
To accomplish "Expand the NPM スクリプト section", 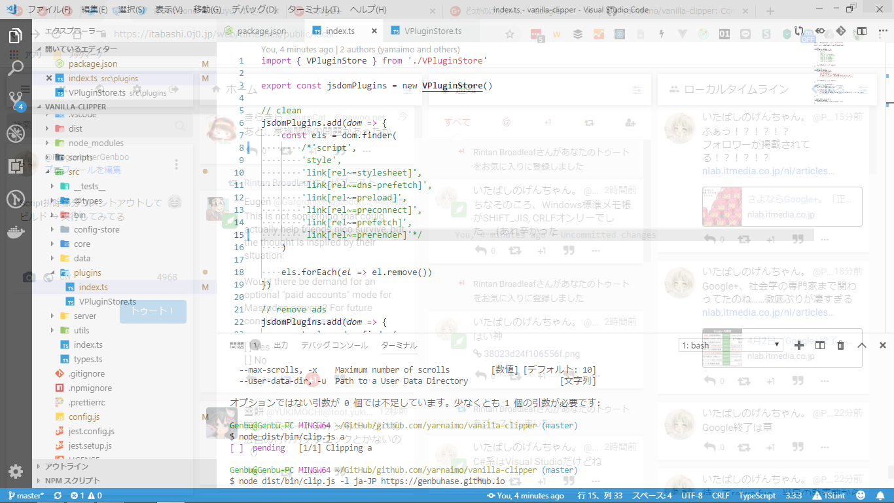I will (x=72, y=481).
